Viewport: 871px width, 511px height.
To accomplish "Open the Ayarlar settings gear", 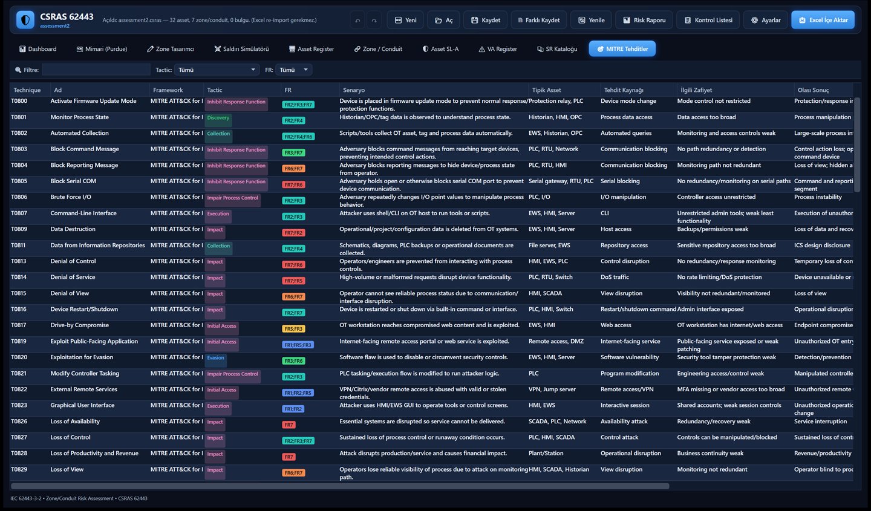I will click(x=766, y=20).
